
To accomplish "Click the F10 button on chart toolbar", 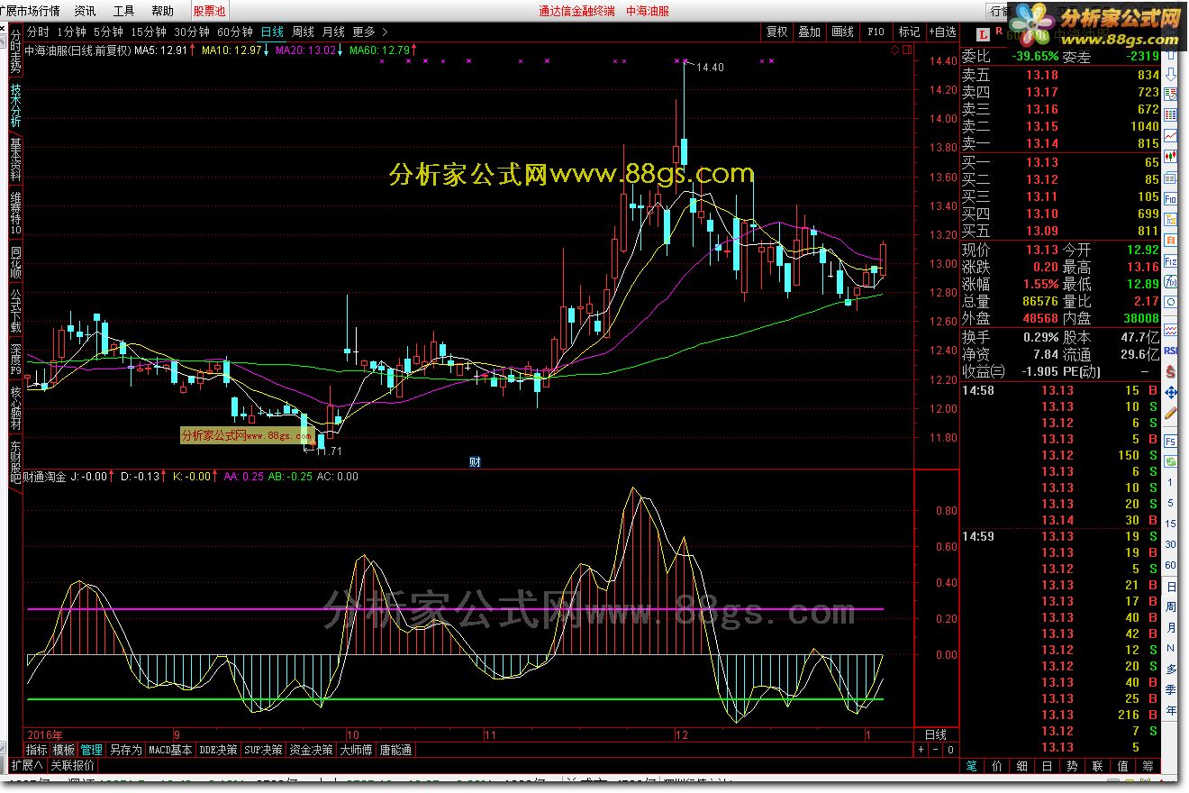I will coord(876,32).
